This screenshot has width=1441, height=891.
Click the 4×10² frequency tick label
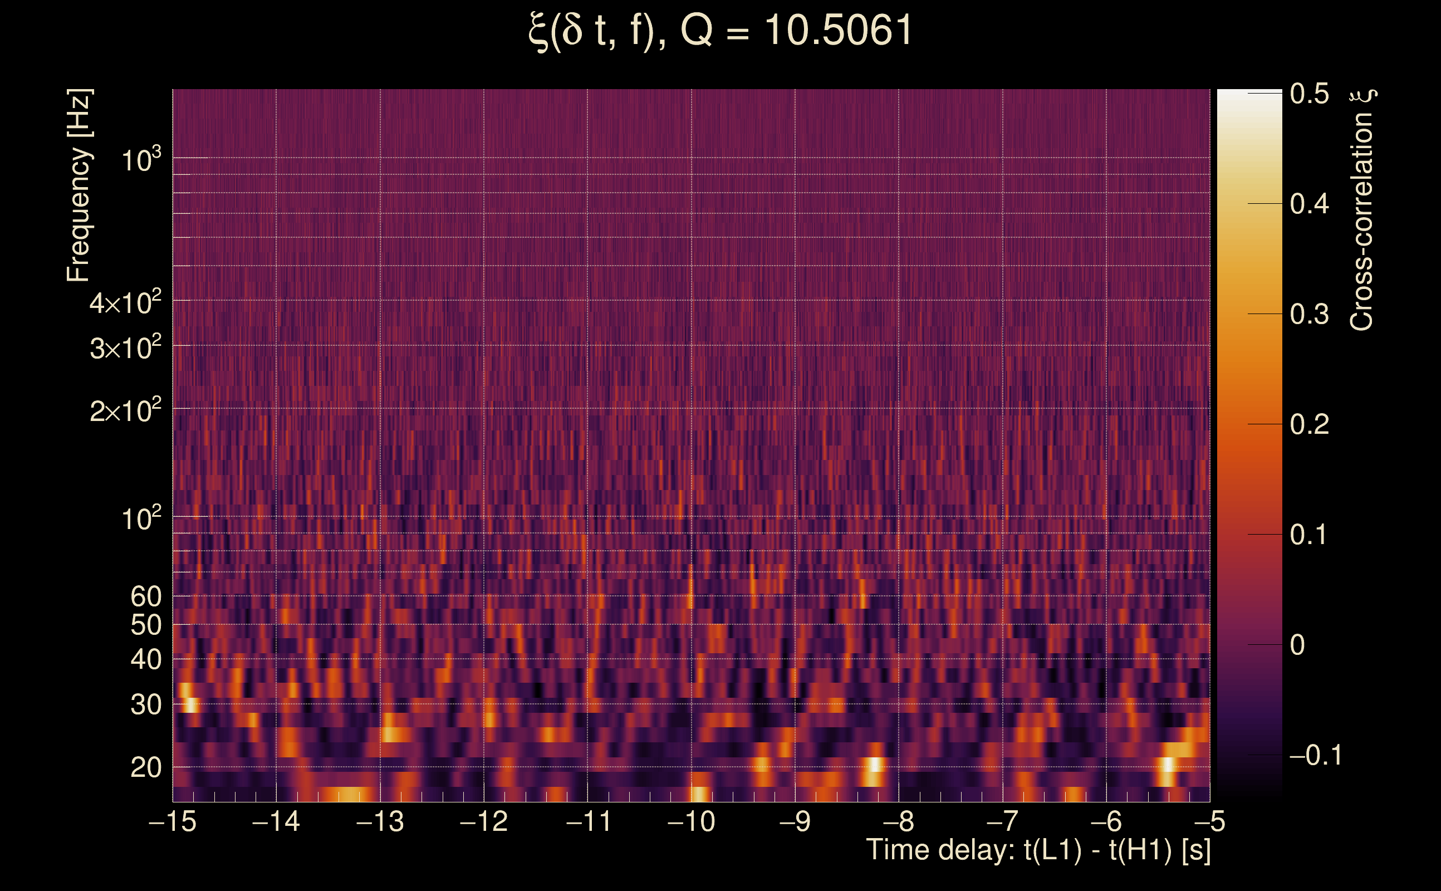coord(125,303)
